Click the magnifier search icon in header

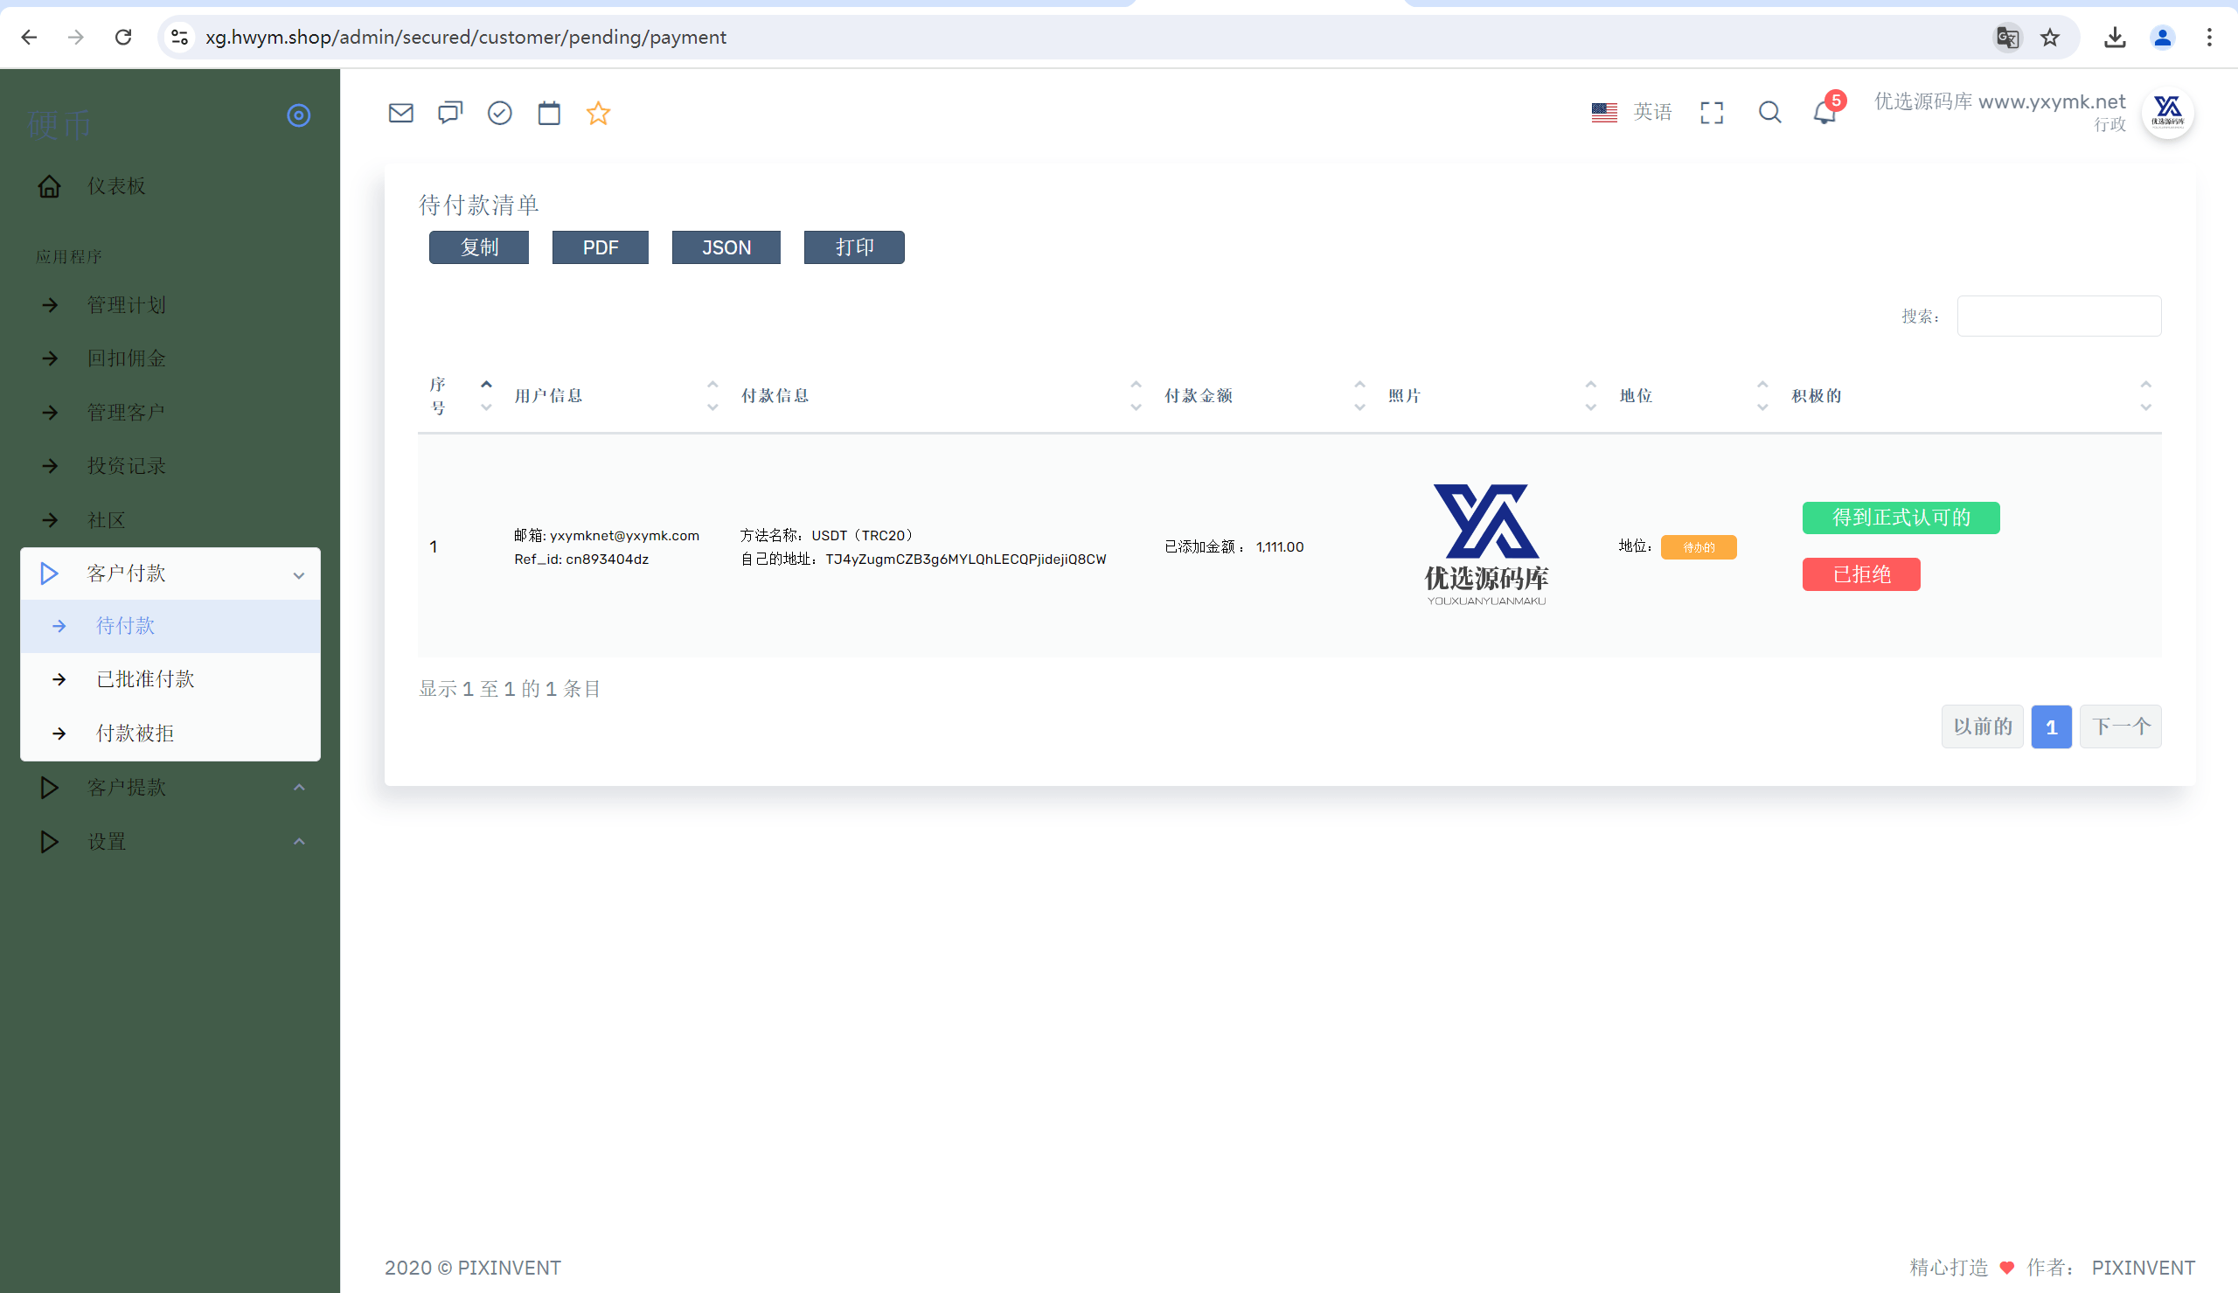[x=1769, y=113]
